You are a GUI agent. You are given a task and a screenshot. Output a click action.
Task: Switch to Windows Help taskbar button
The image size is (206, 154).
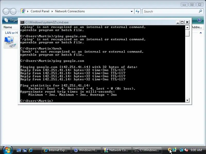(x=86, y=150)
